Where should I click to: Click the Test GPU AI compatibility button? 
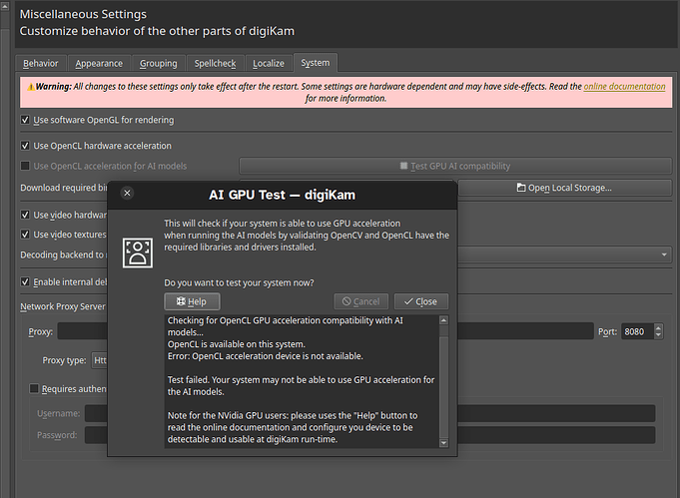[455, 166]
